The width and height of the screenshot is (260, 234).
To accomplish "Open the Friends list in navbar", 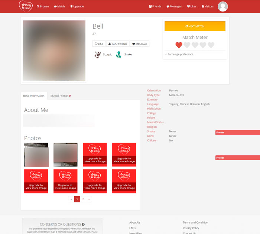I will point(155,6).
